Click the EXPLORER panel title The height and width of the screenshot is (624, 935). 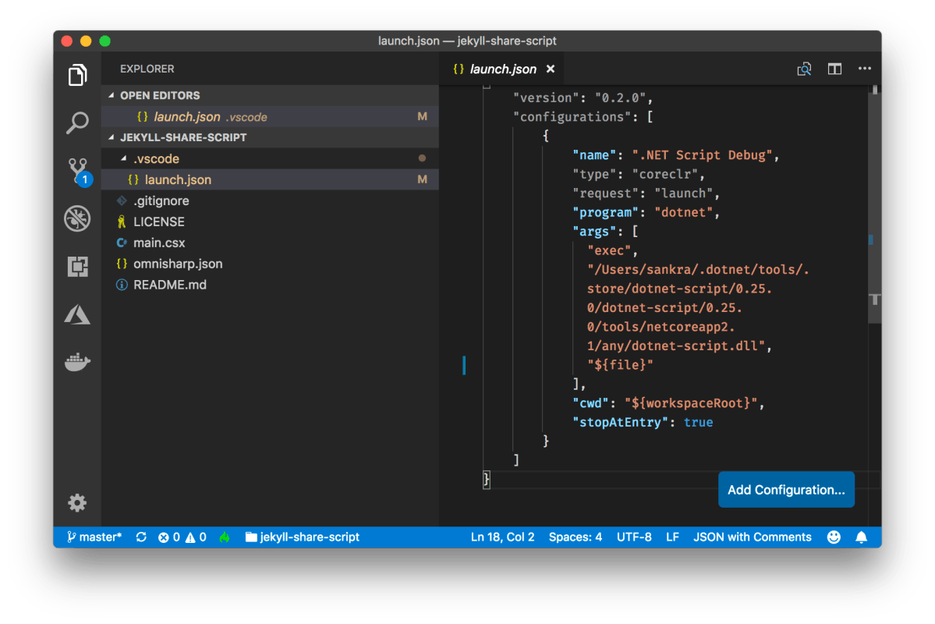point(147,69)
